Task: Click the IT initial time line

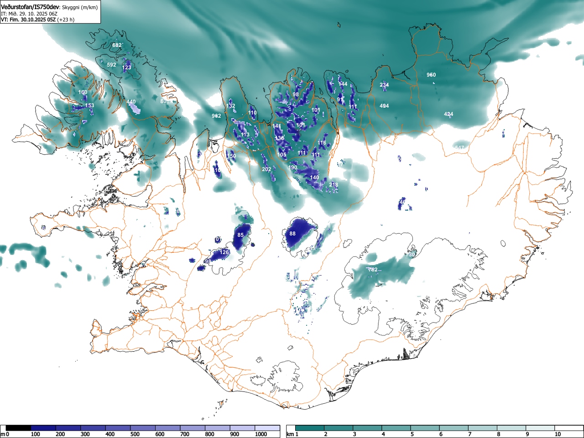Action: point(29,14)
